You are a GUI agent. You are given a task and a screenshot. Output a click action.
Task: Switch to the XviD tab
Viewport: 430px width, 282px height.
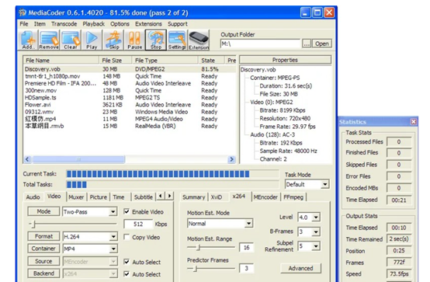coord(217,197)
